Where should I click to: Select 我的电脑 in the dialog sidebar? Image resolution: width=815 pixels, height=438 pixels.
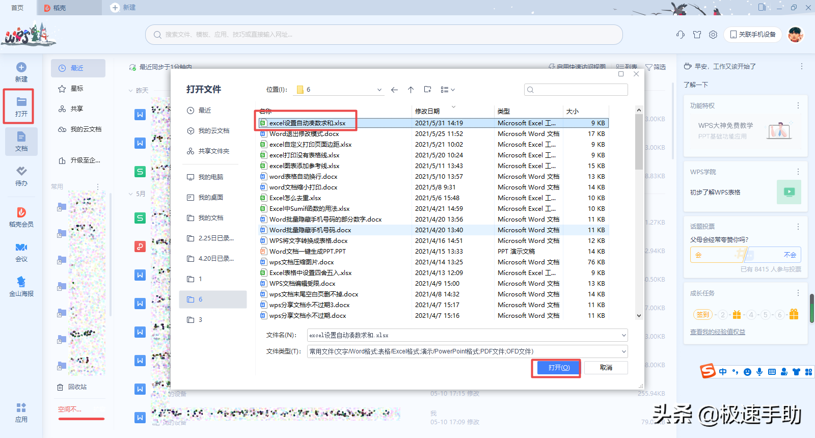tap(205, 177)
